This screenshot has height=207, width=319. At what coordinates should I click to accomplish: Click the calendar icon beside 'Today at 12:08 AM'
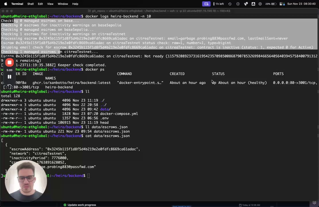coord(240,205)
